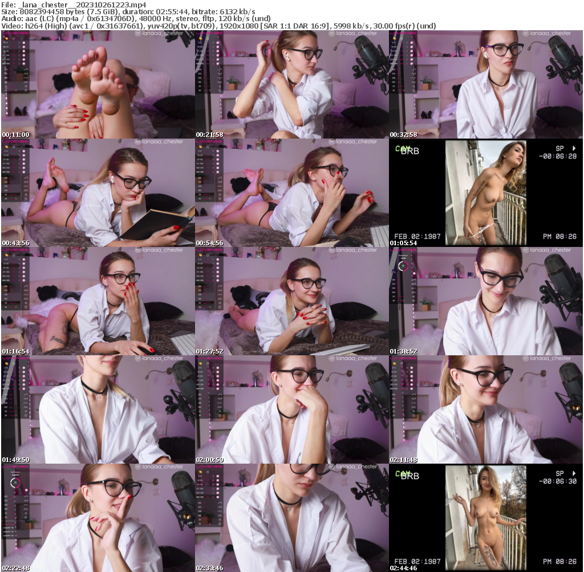Click the Lovense logo overlay in the first thumbnail

[17, 33]
